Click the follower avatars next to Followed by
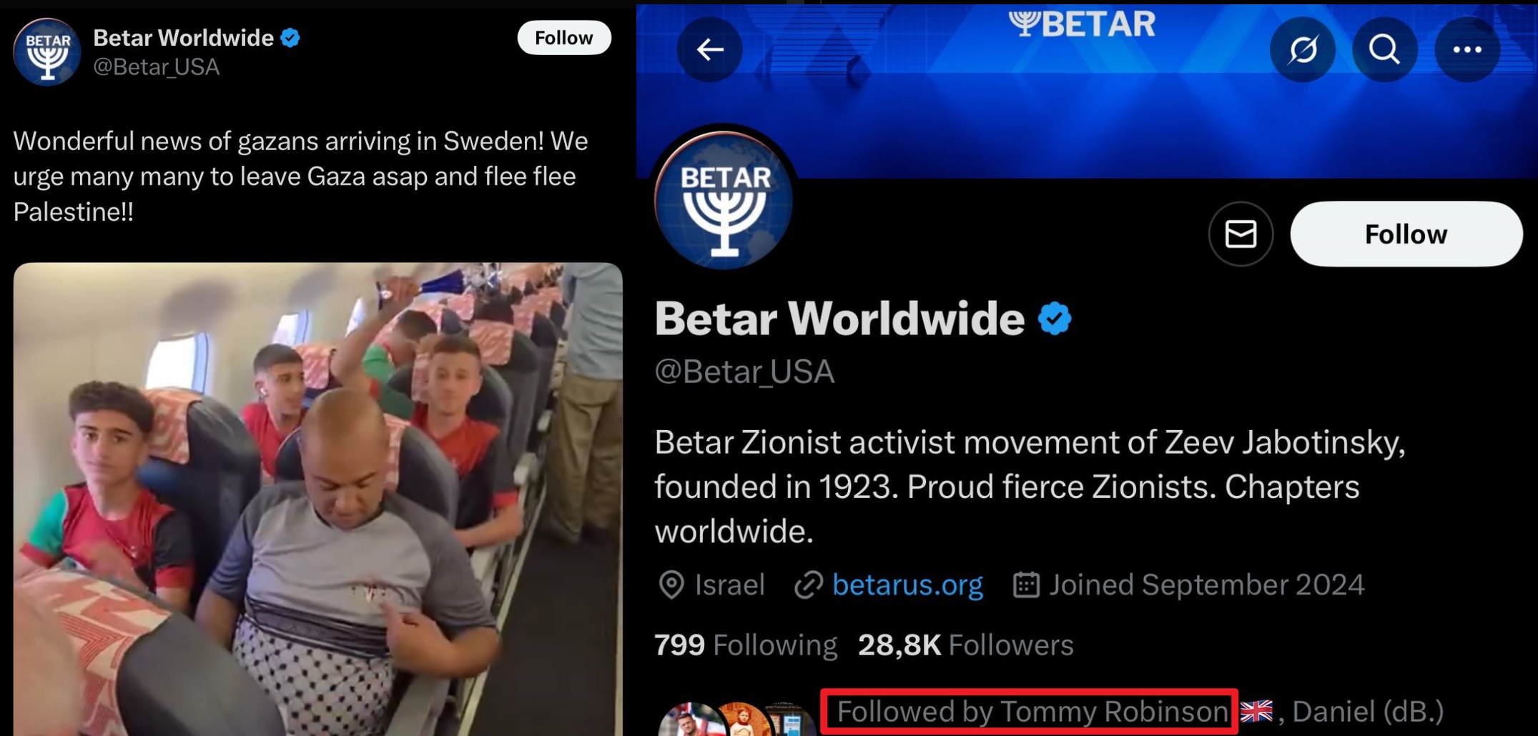This screenshot has height=736, width=1538. (736, 720)
